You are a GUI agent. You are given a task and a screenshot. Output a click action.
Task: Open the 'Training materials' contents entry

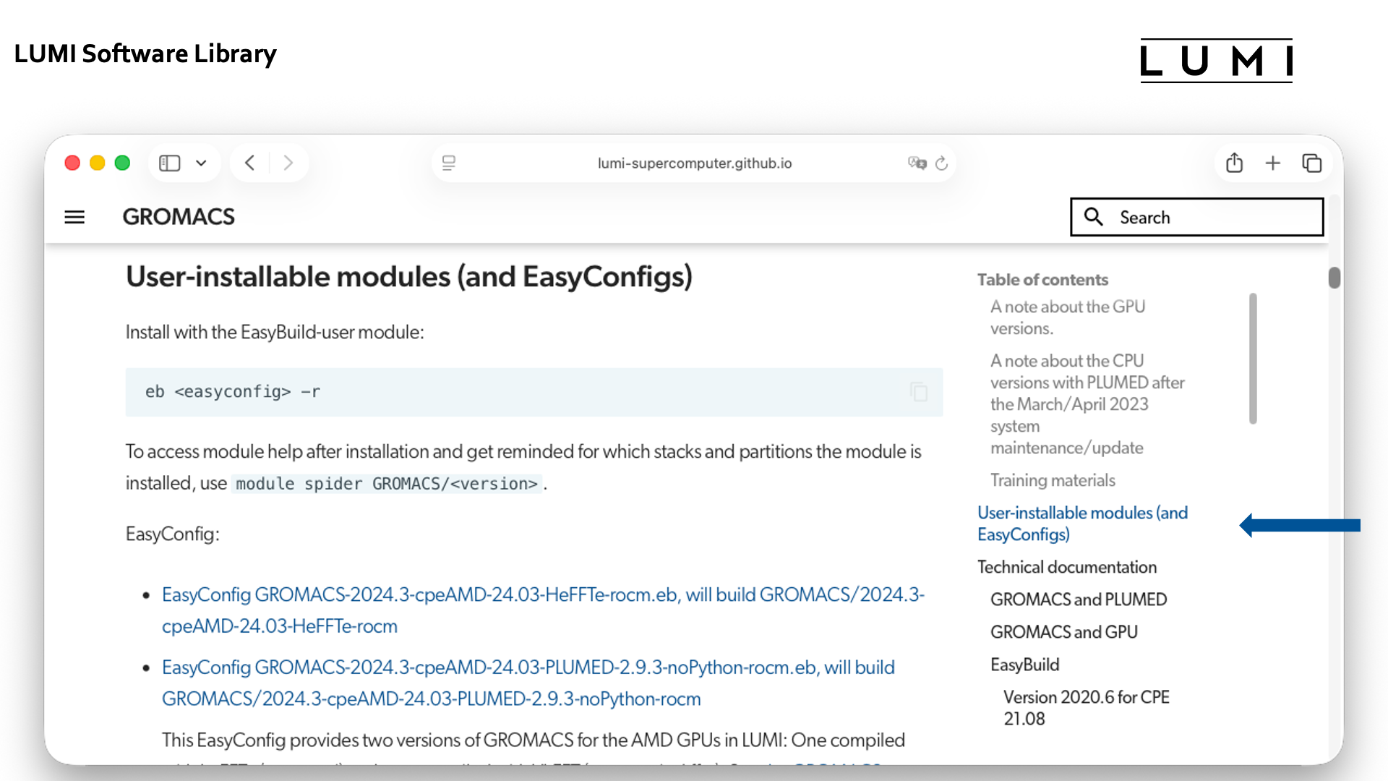click(x=1053, y=479)
